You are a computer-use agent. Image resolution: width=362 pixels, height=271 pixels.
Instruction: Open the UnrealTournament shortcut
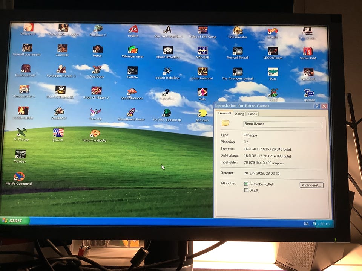(27, 48)
